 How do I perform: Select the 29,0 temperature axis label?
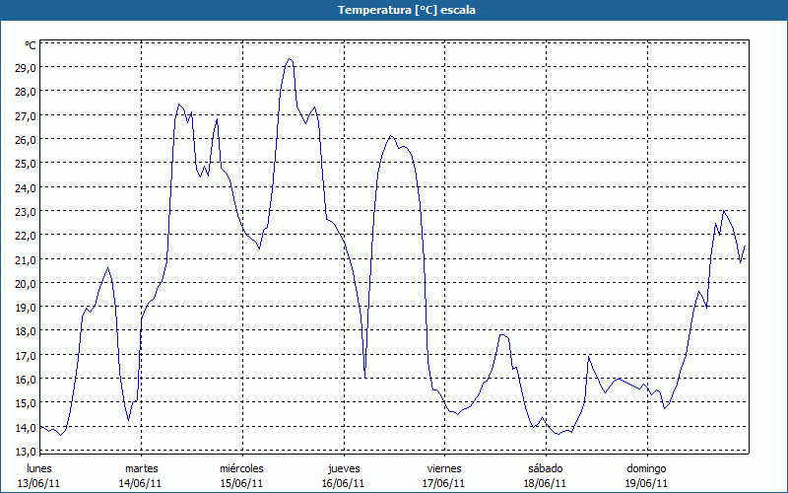coord(24,67)
